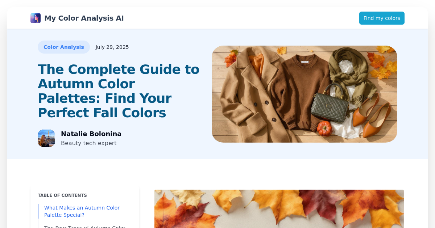Click the Table of Contents heading
Viewport: 435px width, 228px height.
[x=62, y=195]
